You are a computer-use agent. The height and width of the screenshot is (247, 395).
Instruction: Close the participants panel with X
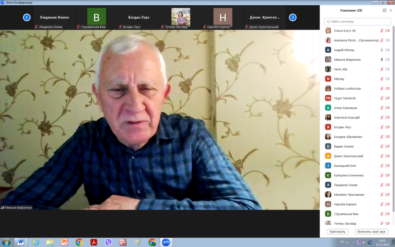[x=391, y=10]
